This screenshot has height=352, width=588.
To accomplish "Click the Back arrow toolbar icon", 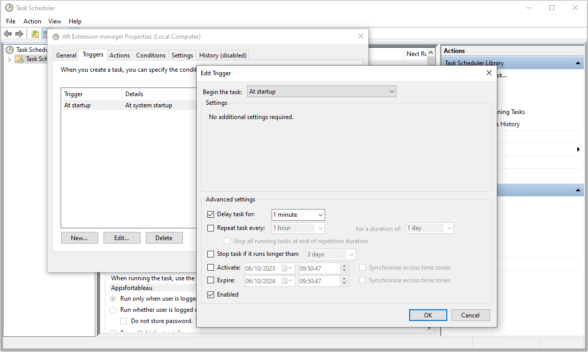I will coord(8,34).
